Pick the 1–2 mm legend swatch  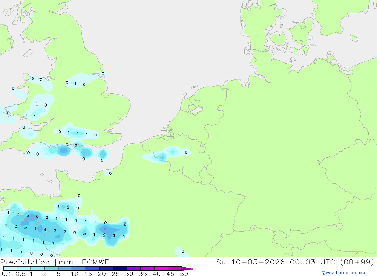38,268
